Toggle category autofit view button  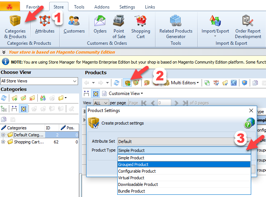[x=23, y=109]
